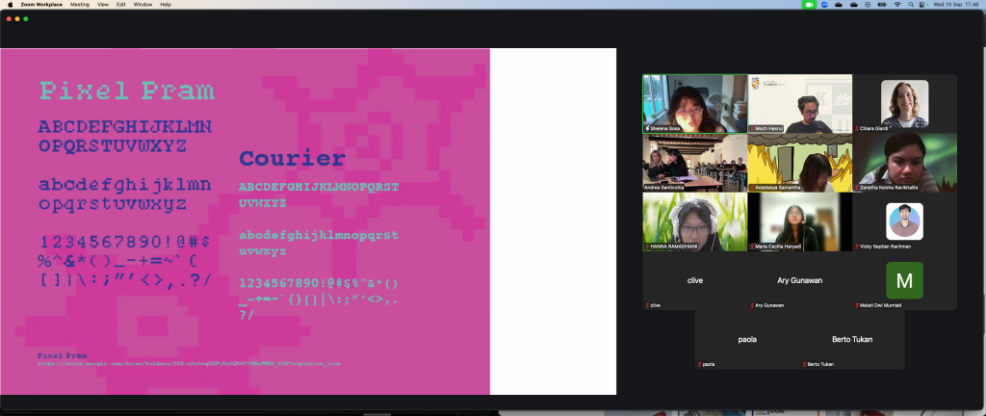
Task: Open the Wi-Fi status menu
Action: (x=897, y=5)
